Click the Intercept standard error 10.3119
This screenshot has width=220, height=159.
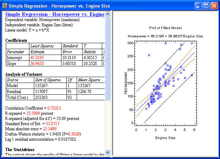[69, 58]
